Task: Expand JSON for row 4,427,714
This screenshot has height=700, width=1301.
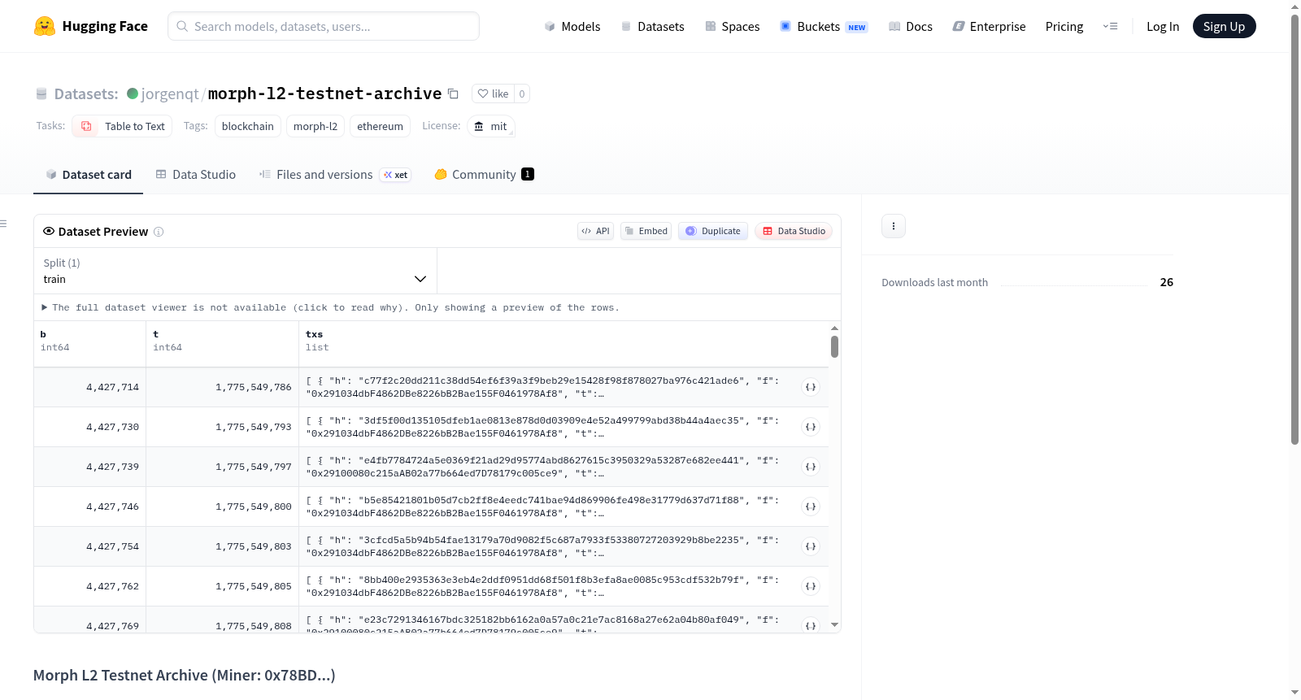Action: pos(811,387)
